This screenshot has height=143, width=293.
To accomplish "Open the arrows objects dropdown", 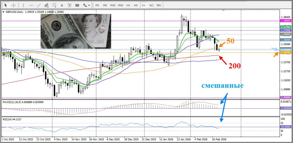I will tap(86, 5).
